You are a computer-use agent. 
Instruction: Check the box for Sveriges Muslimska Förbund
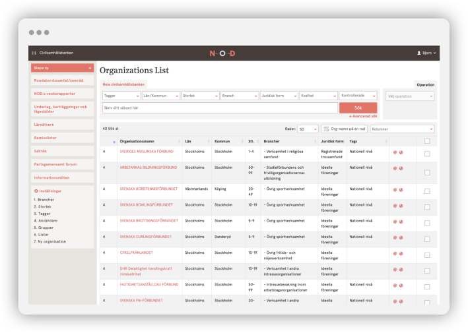(x=427, y=153)
